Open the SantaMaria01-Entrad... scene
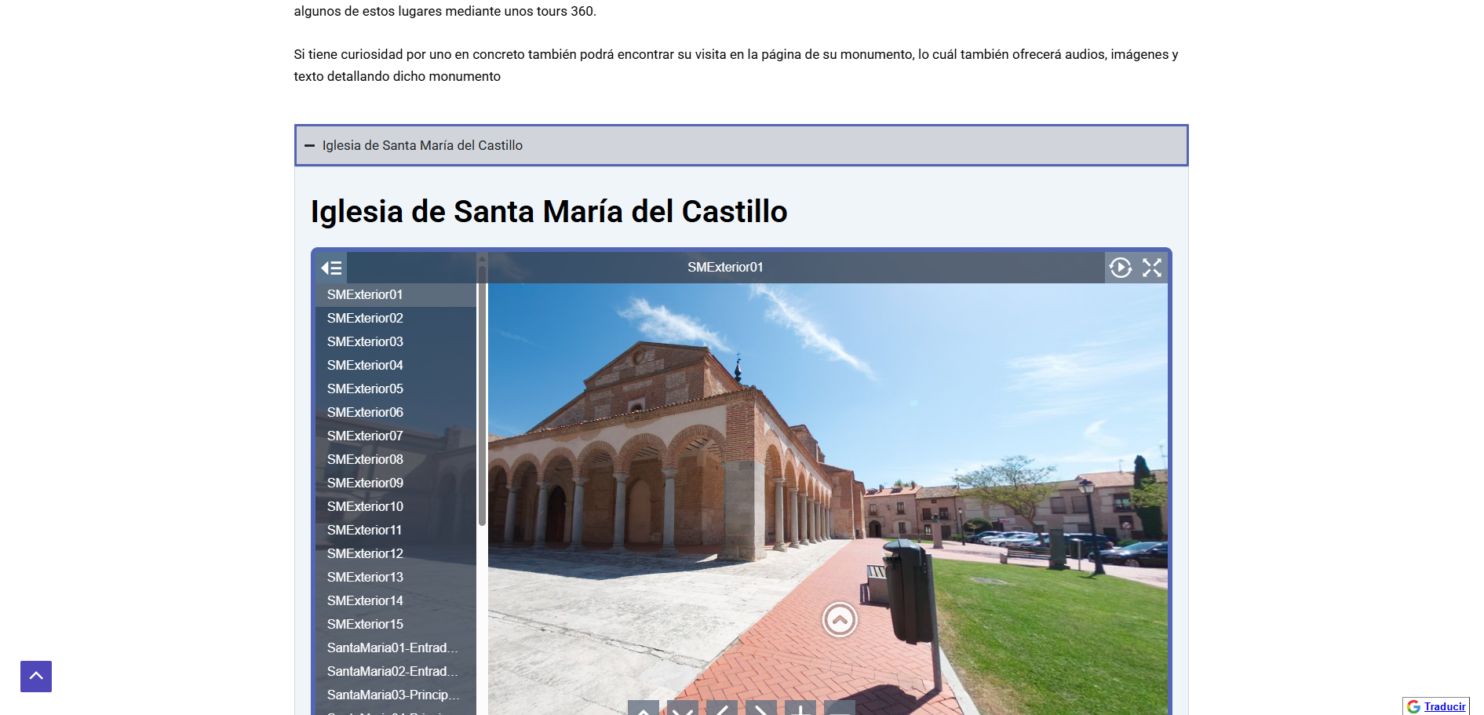 (x=396, y=648)
